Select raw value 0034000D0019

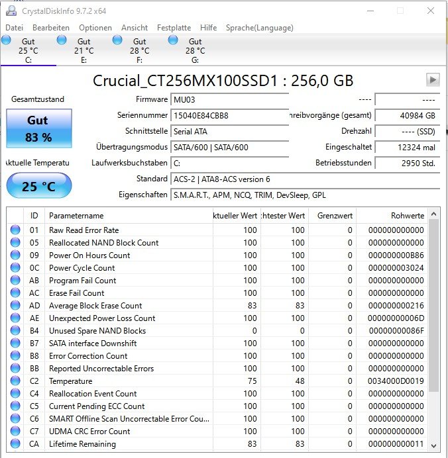click(396, 381)
